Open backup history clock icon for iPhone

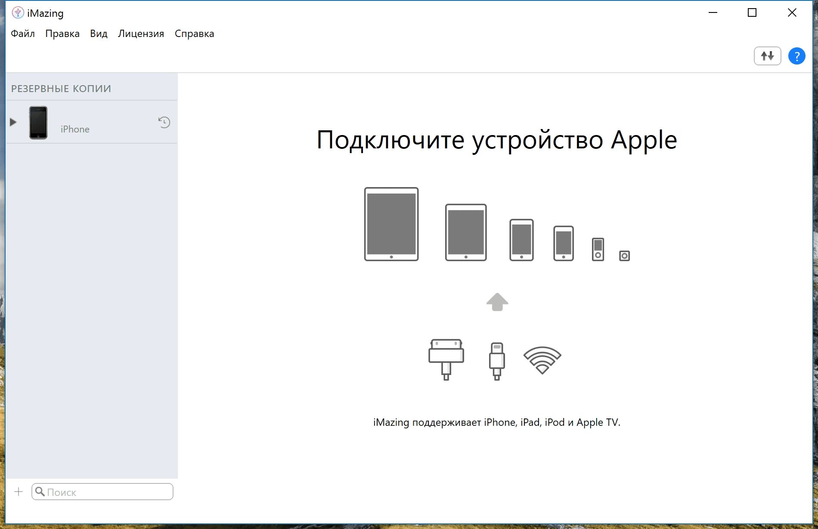tap(164, 122)
